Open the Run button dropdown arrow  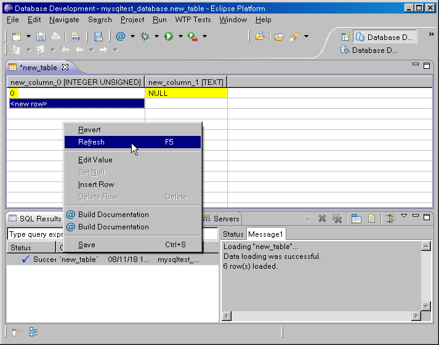pyautogui.click(x=180, y=37)
